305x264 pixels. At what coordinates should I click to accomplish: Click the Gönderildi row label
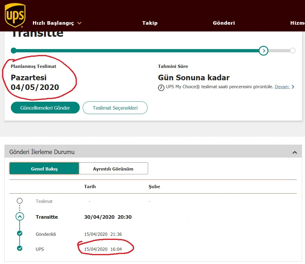point(46,234)
